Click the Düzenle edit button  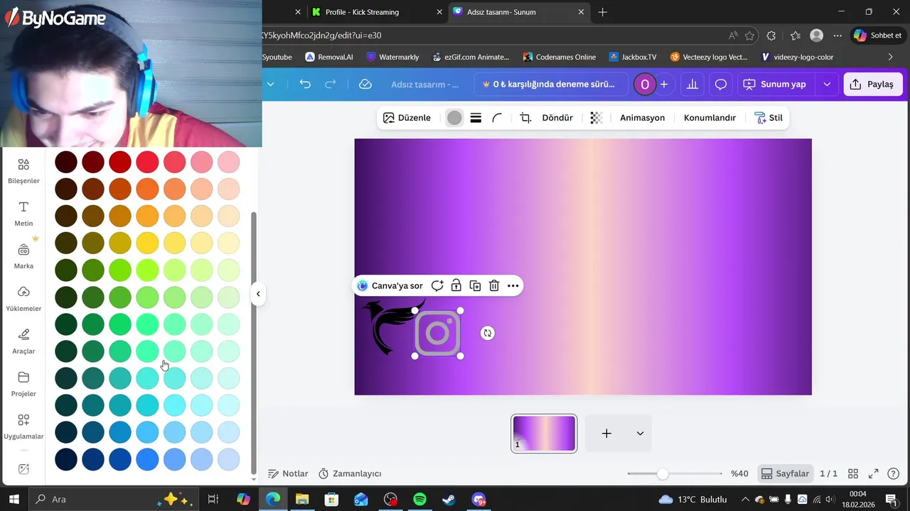(407, 118)
